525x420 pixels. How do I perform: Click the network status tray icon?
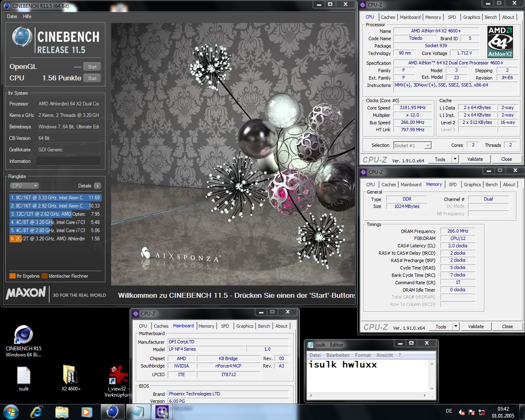pyautogui.click(x=482, y=412)
